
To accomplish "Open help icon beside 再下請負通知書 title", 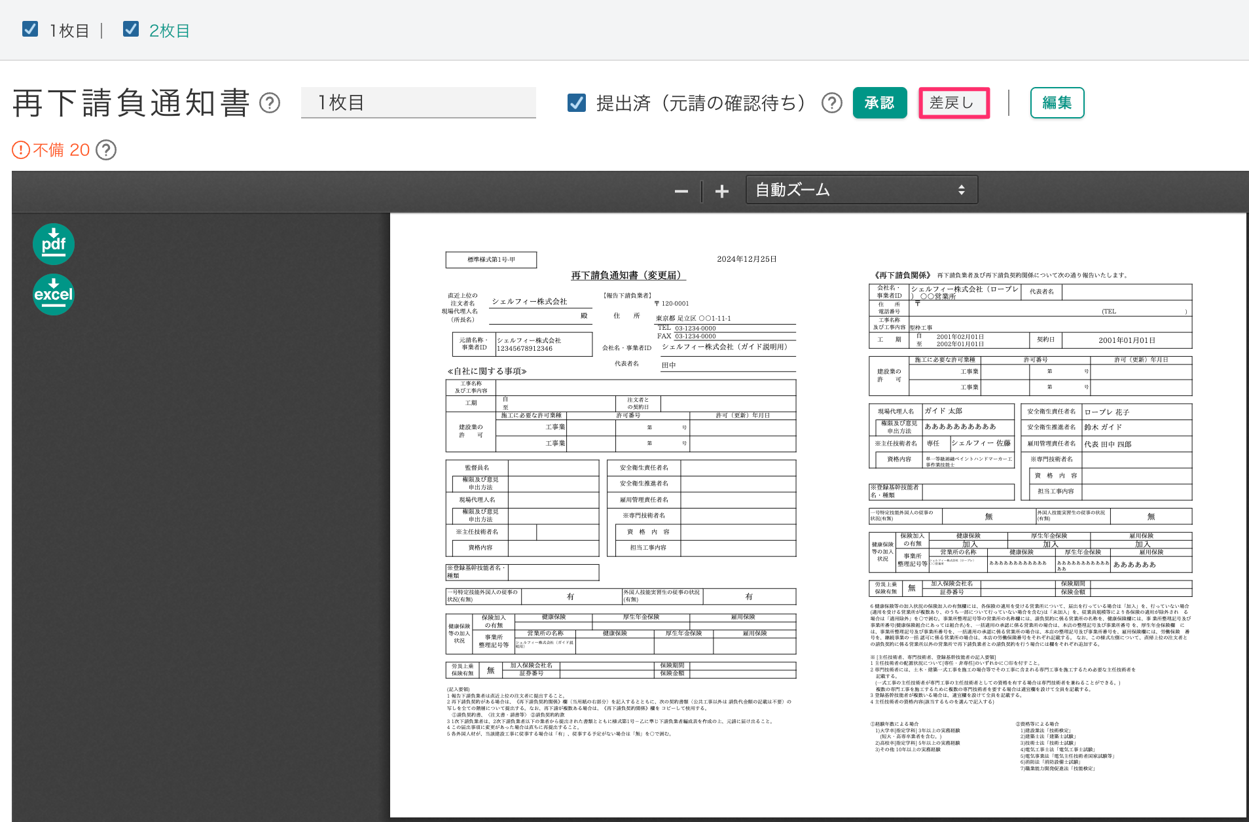I will [x=270, y=103].
